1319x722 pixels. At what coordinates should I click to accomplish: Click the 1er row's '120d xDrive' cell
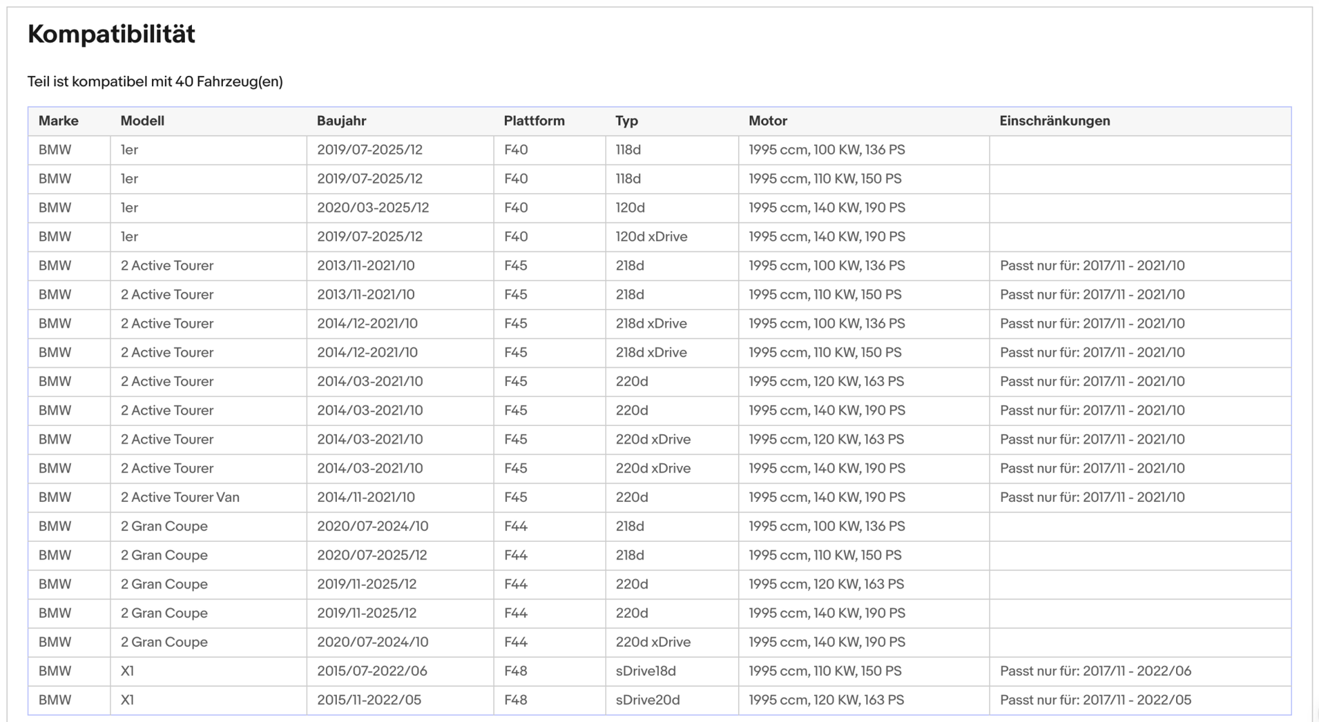[x=651, y=237]
